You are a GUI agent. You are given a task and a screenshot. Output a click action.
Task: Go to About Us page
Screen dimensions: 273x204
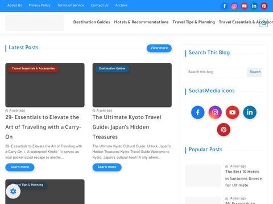click(x=15, y=5)
